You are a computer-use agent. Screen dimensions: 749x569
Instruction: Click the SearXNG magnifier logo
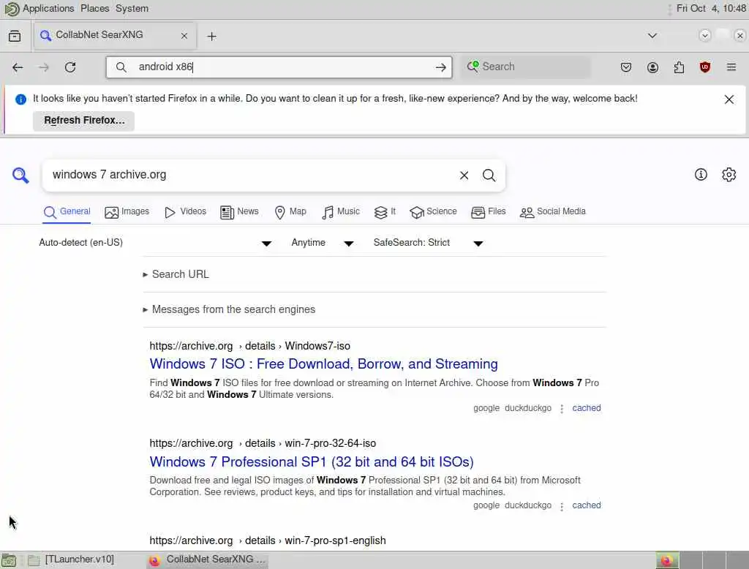(x=20, y=176)
